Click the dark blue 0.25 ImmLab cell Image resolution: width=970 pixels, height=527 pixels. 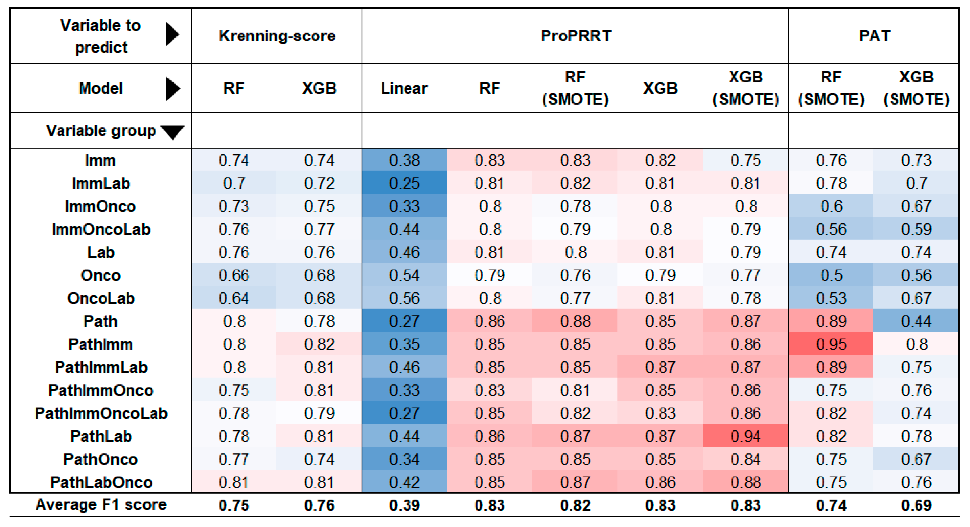(404, 183)
